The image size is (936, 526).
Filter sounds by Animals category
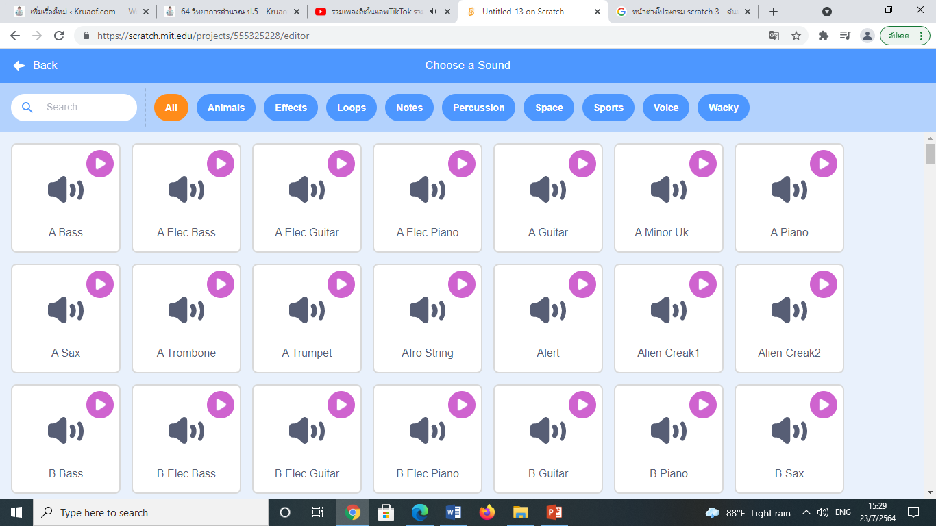tap(226, 108)
